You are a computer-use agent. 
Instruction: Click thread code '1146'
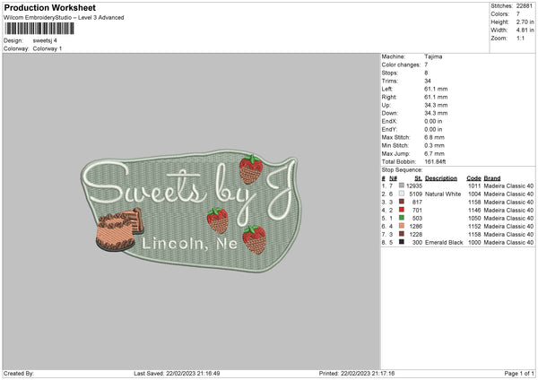[474, 211]
